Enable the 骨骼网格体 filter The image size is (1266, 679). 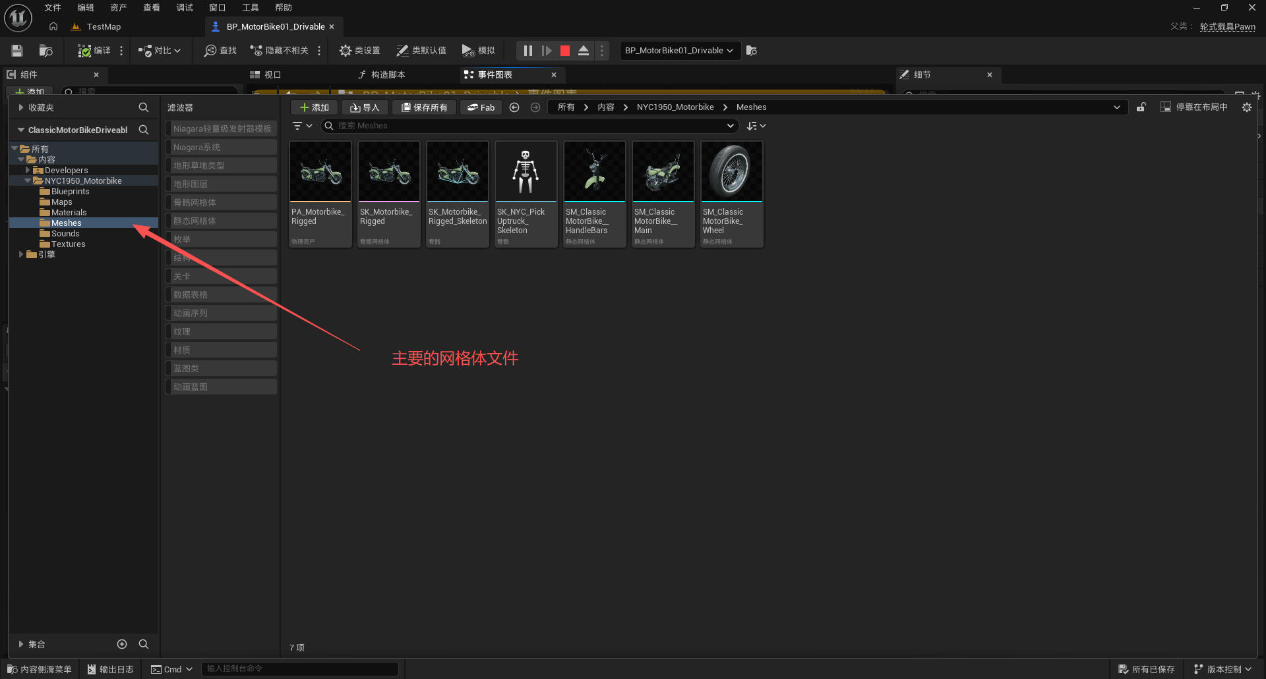click(221, 203)
